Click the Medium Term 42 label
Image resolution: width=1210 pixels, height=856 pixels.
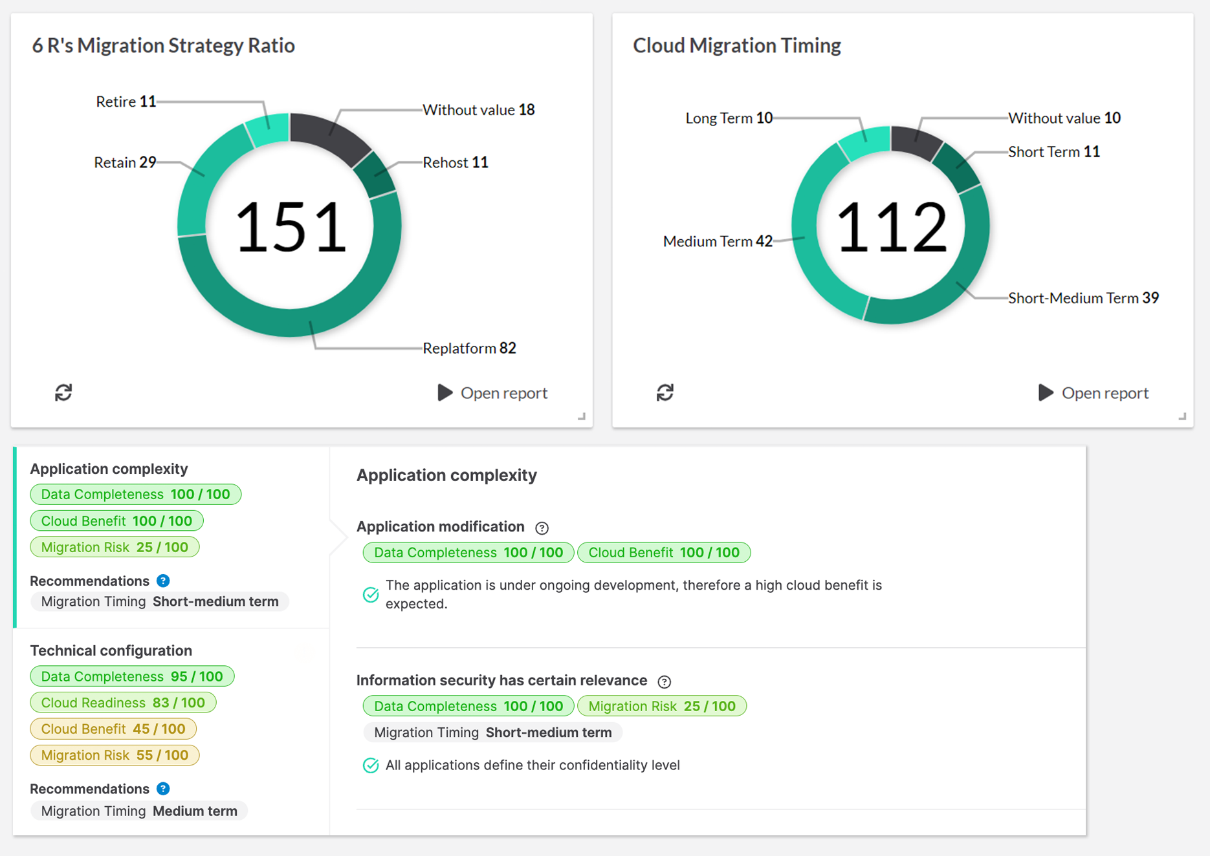click(x=718, y=241)
